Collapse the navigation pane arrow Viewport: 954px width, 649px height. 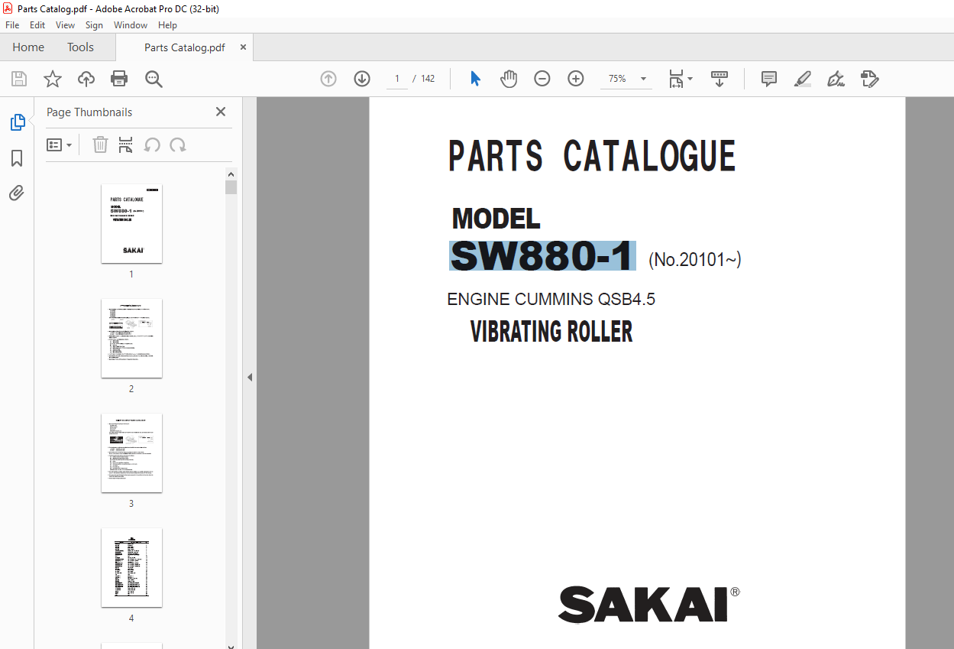[250, 377]
